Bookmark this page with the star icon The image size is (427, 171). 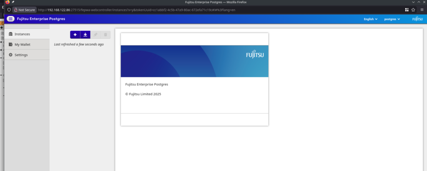(413, 10)
